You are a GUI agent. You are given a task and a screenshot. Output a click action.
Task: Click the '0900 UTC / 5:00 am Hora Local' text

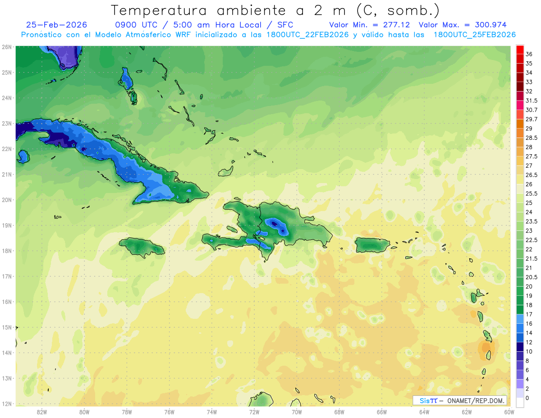point(188,25)
